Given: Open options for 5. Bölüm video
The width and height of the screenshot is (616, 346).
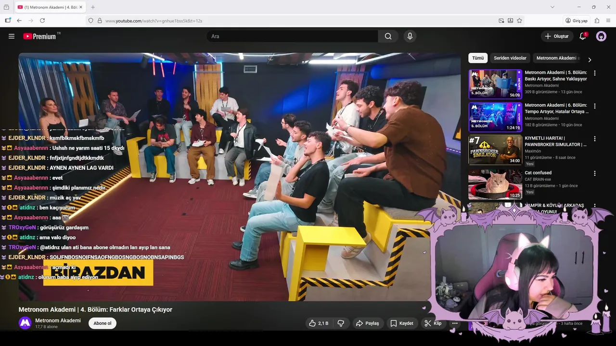Looking at the screenshot, I should coord(595,73).
